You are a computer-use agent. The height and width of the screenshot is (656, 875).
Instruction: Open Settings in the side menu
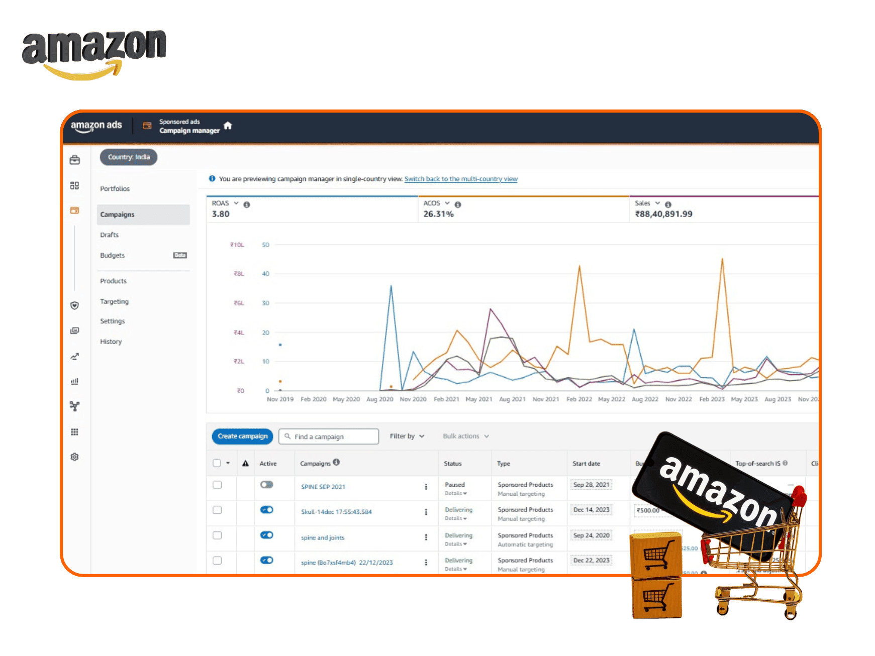(x=112, y=321)
